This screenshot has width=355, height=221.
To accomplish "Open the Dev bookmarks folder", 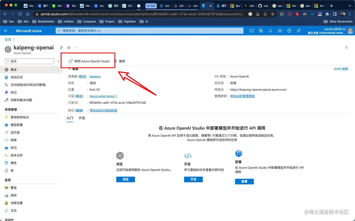I will point(9,21).
